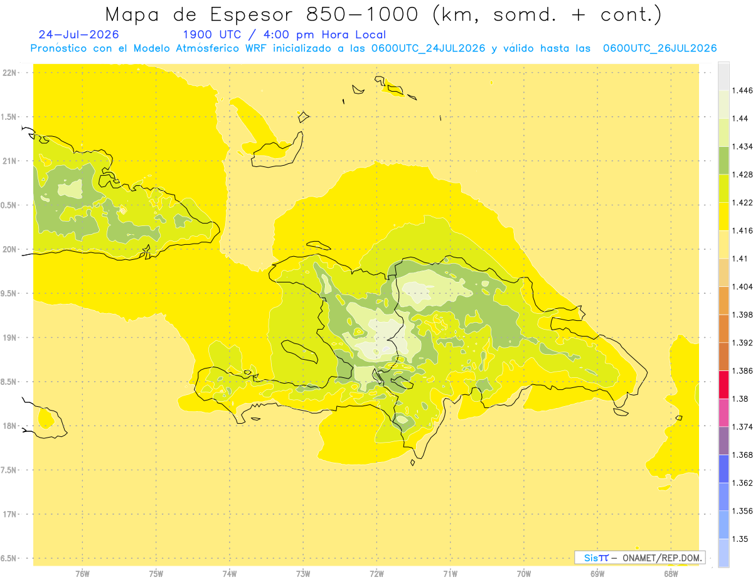Click the legend value '1.41'

(740, 259)
